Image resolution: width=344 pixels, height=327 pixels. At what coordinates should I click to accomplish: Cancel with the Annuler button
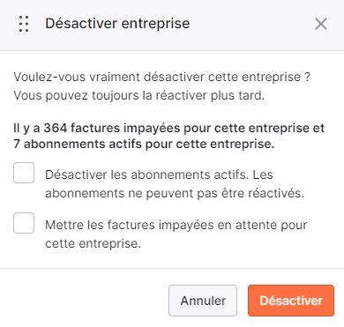[203, 301]
